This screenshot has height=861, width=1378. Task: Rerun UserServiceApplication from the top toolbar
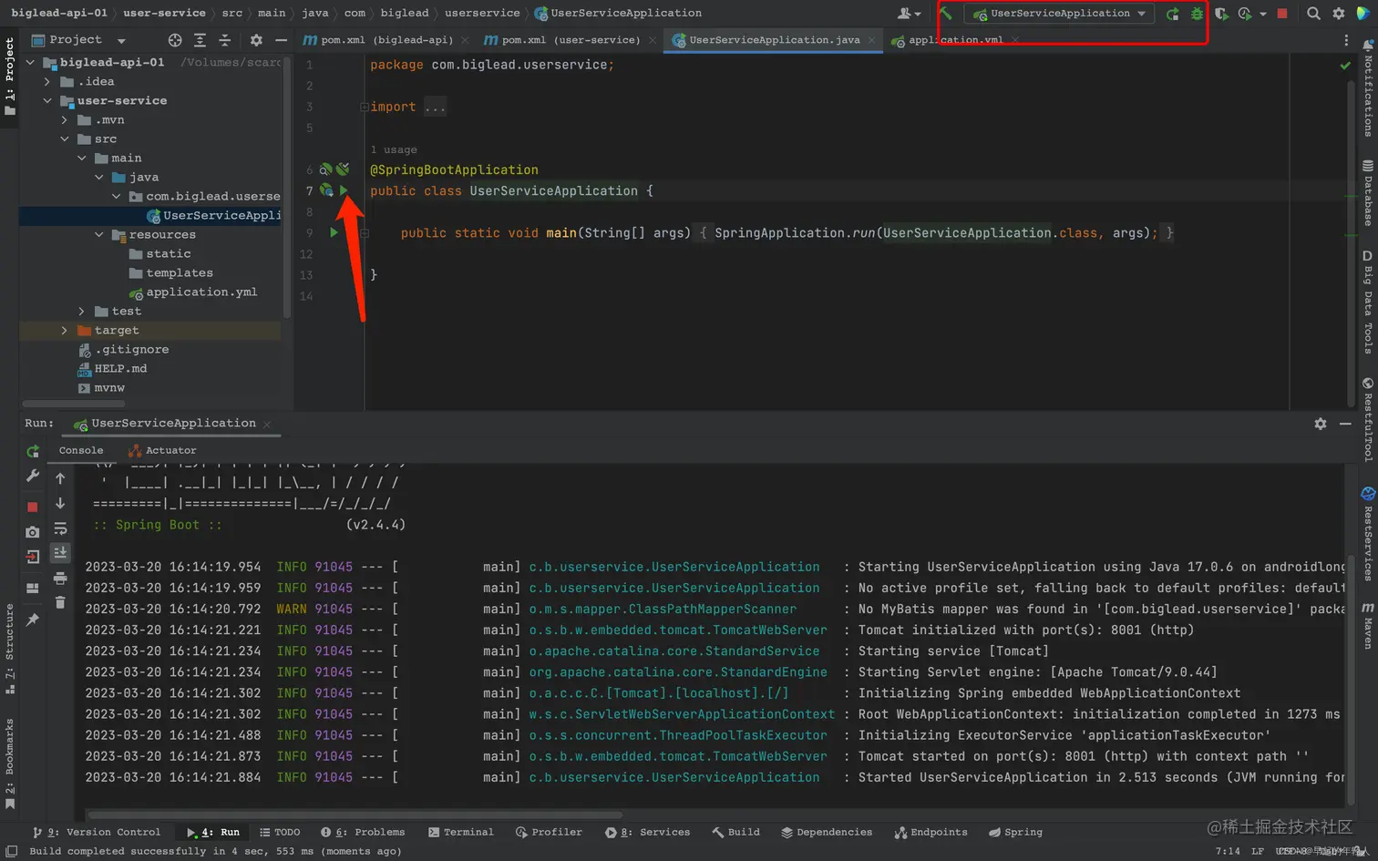tap(1173, 14)
